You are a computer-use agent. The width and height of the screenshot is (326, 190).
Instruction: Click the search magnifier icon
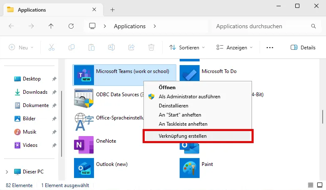pyautogui.click(x=314, y=26)
